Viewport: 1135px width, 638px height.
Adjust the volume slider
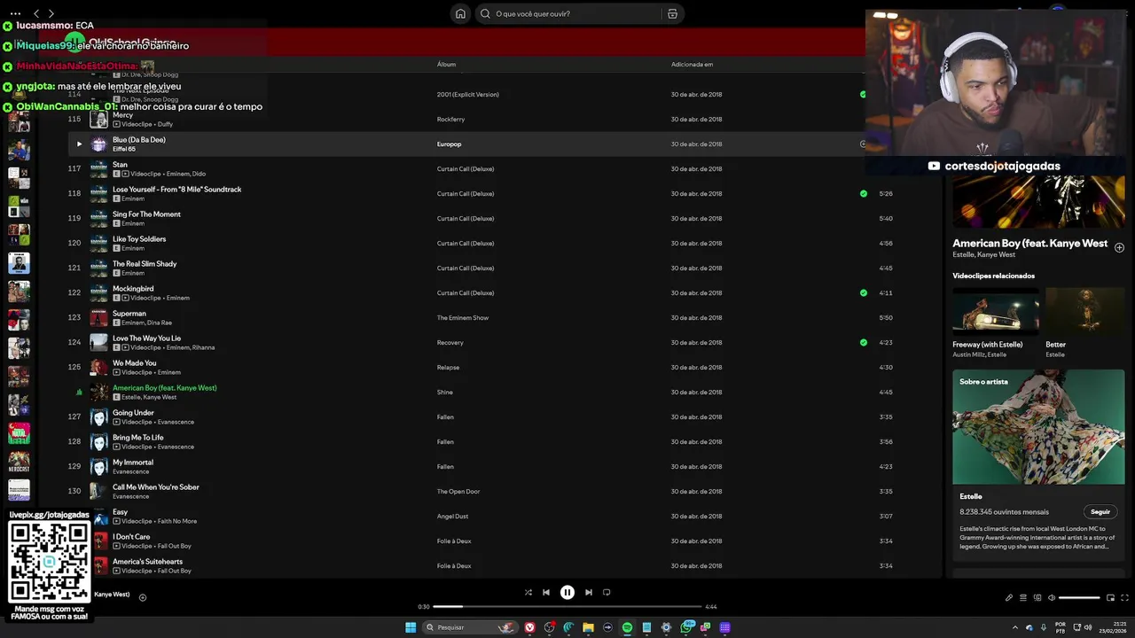click(x=1079, y=598)
